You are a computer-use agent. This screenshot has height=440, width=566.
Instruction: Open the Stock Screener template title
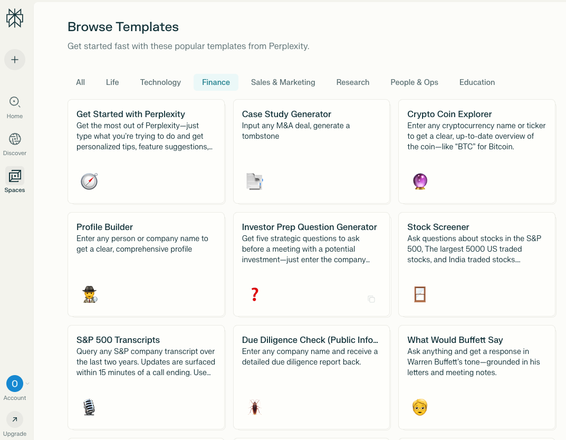coord(438,227)
